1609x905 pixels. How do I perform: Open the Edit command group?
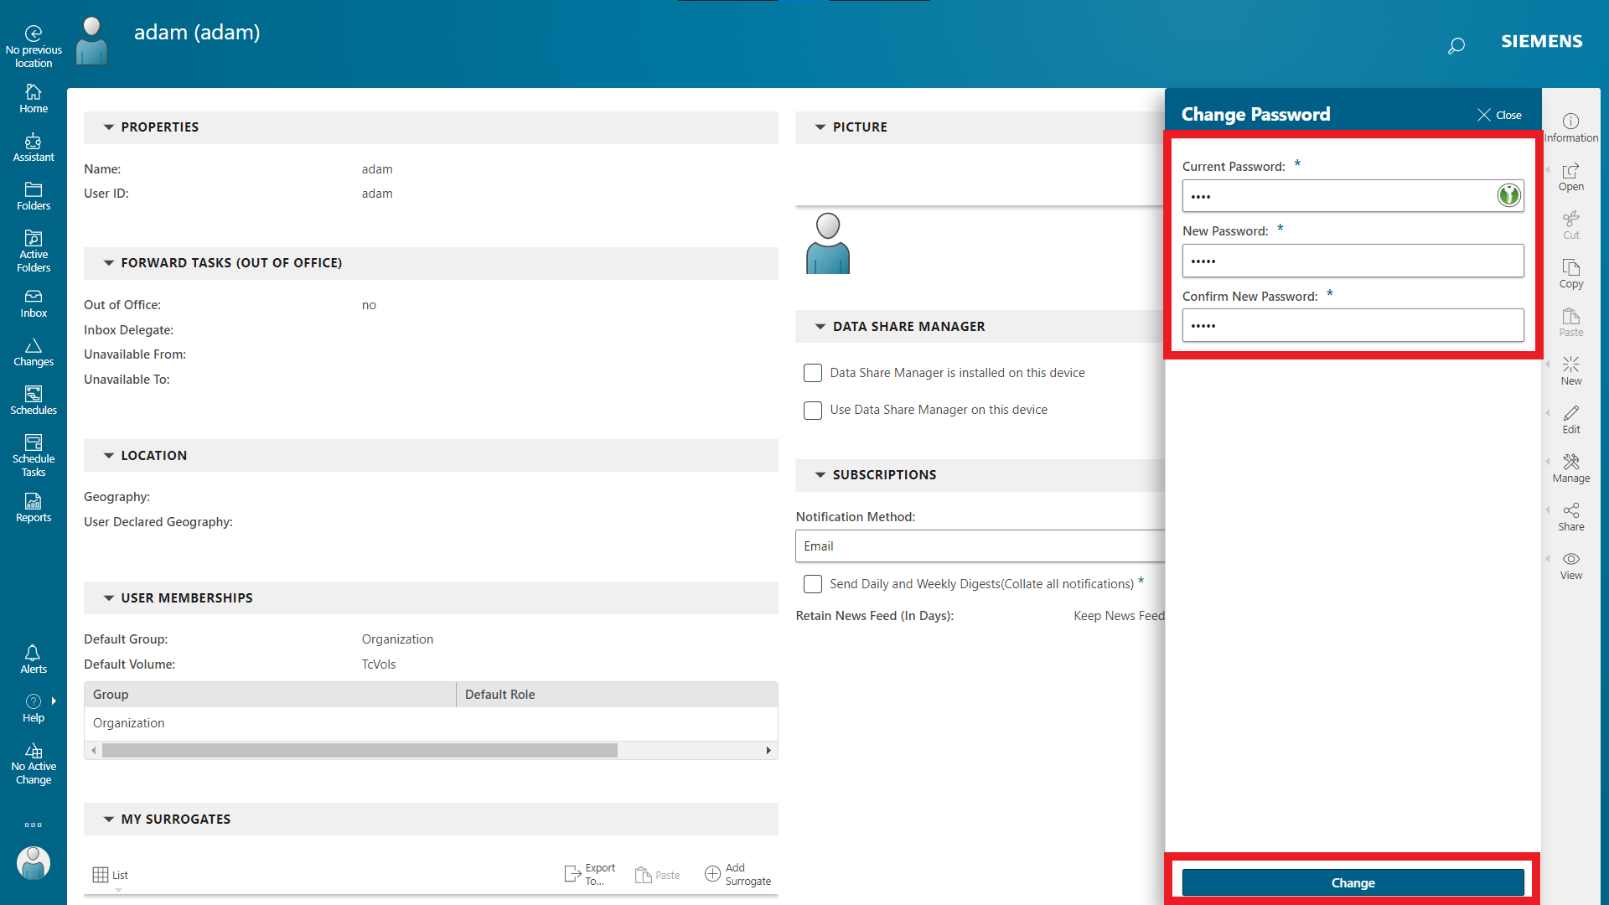[1571, 420]
